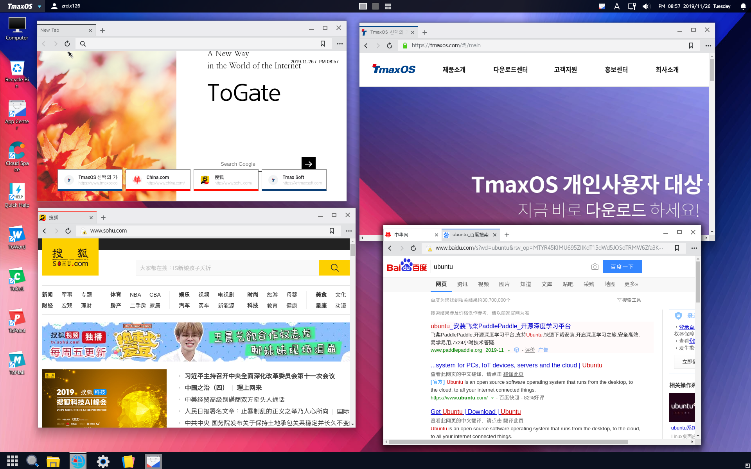
Task: Click the Sohu search input field
Action: (x=227, y=268)
